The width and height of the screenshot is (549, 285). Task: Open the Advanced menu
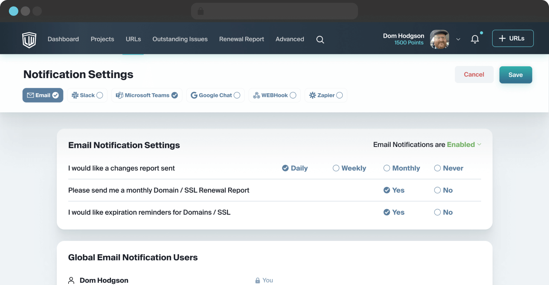click(290, 39)
